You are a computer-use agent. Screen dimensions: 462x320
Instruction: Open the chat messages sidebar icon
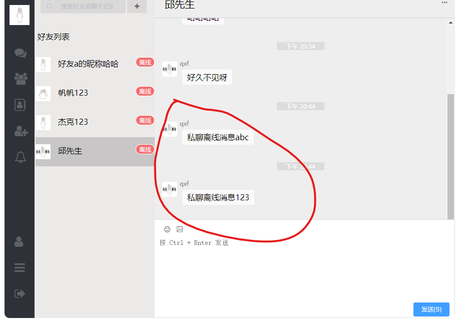21,53
